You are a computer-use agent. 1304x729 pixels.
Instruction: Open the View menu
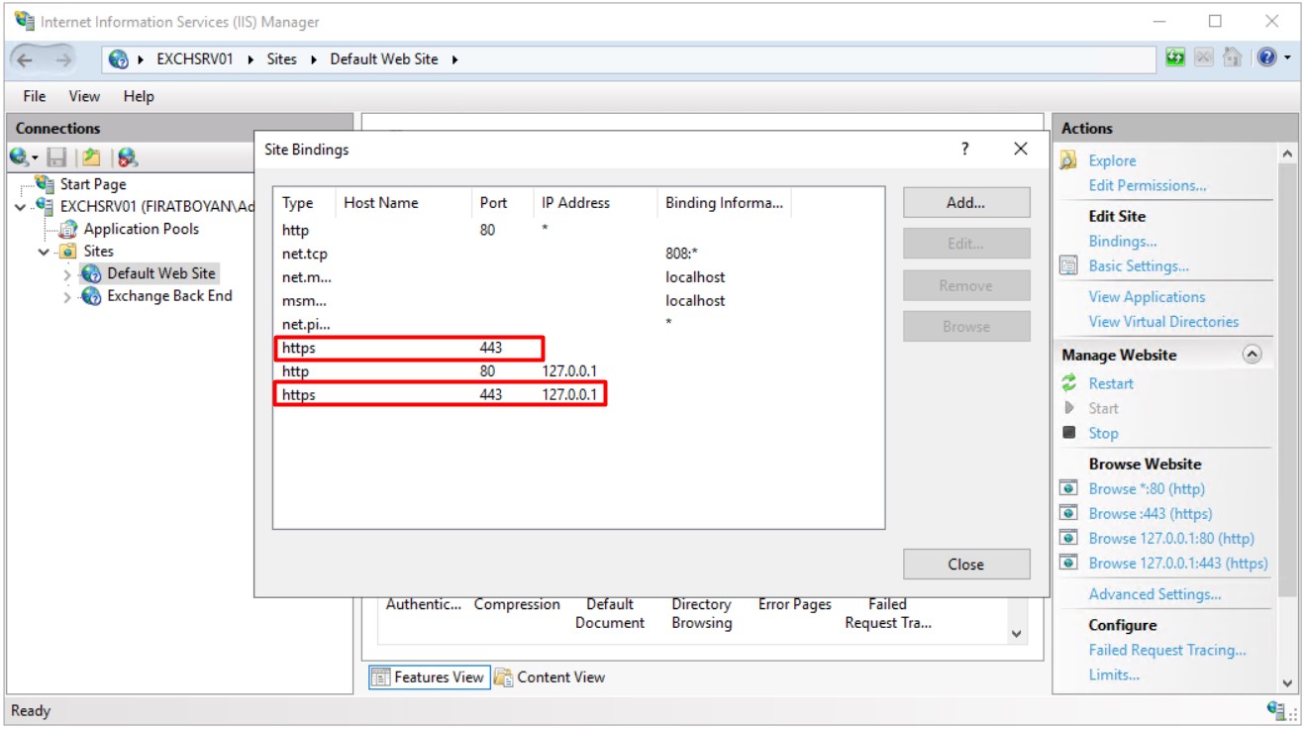(x=84, y=96)
